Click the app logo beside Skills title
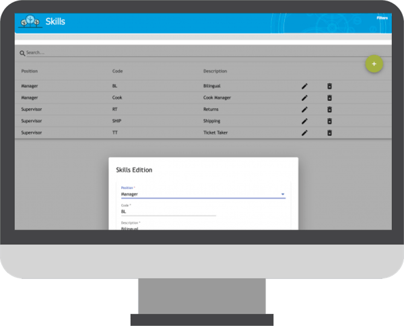 pos(30,22)
